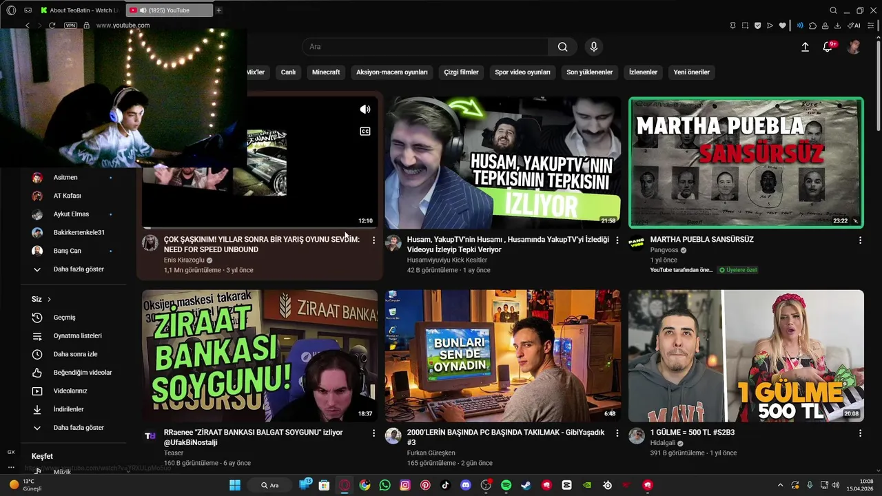Open the taskbar Ara search box
Viewport: 882px width, 496px height.
(x=271, y=485)
